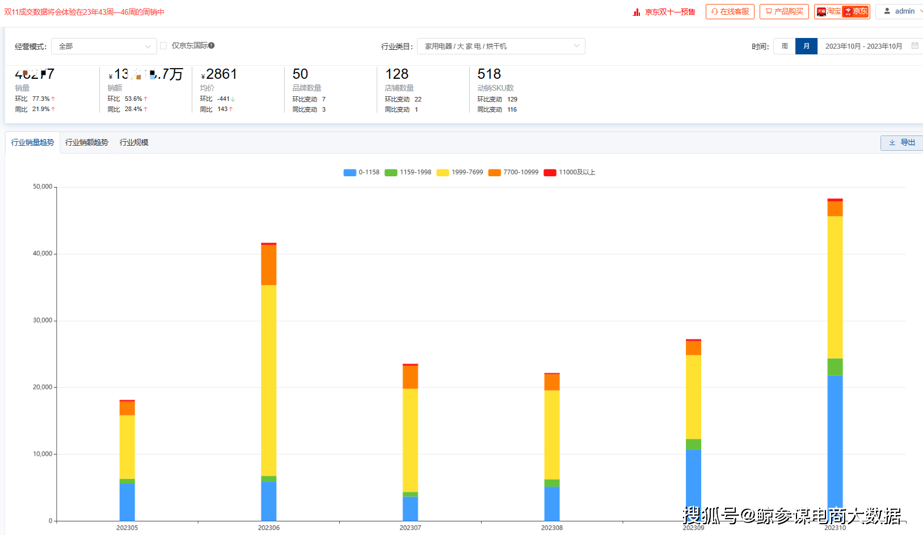
Task: Toggle the orange 7700-10999 legend swatch
Action: [x=495, y=172]
